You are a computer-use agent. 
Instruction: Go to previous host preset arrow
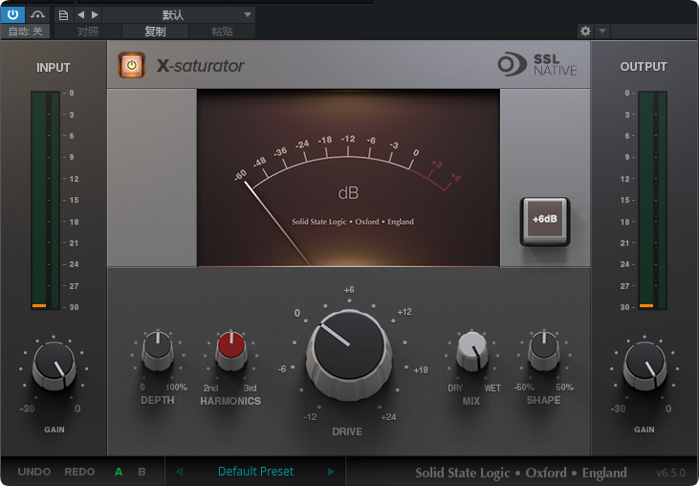(80, 15)
